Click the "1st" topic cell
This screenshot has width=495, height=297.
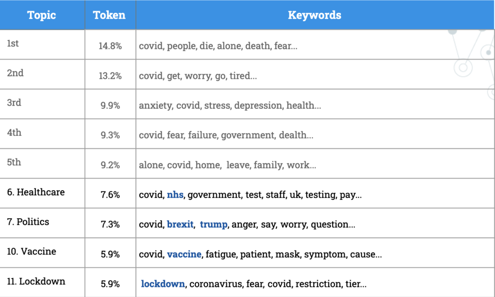click(13, 44)
